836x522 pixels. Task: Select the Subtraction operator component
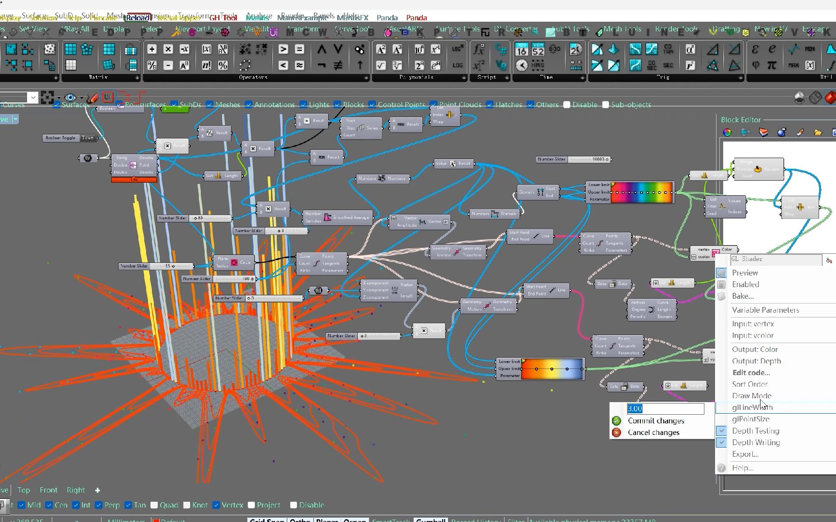tap(168, 65)
